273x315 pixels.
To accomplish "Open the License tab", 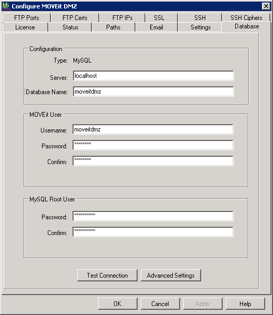I will (25, 27).
